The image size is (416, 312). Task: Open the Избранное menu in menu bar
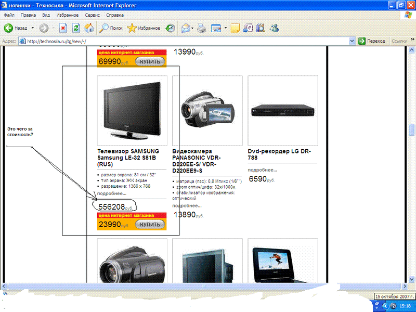[68, 15]
